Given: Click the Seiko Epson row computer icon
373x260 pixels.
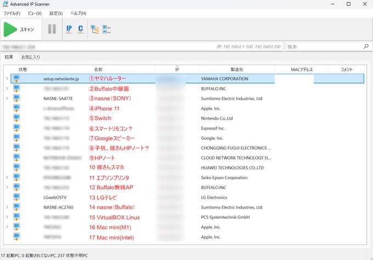Looking at the screenshot, I should pyautogui.click(x=16, y=177).
